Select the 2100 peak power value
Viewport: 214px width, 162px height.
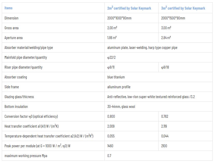pos(164,146)
